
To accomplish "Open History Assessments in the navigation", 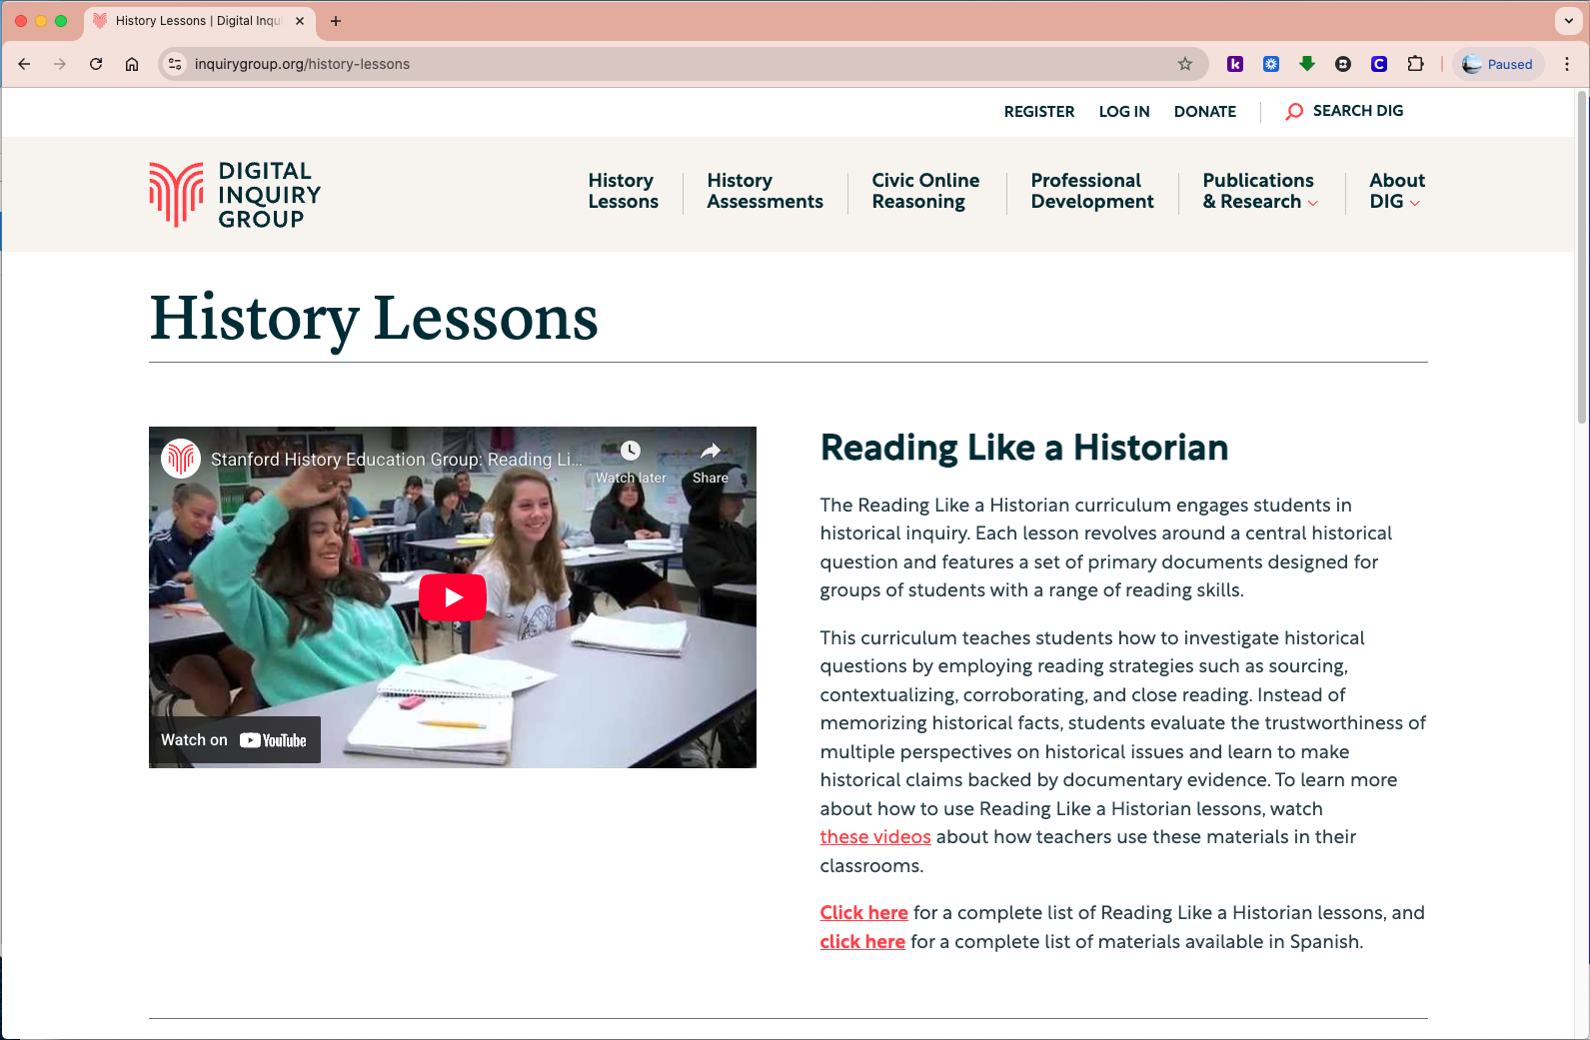I will (766, 191).
